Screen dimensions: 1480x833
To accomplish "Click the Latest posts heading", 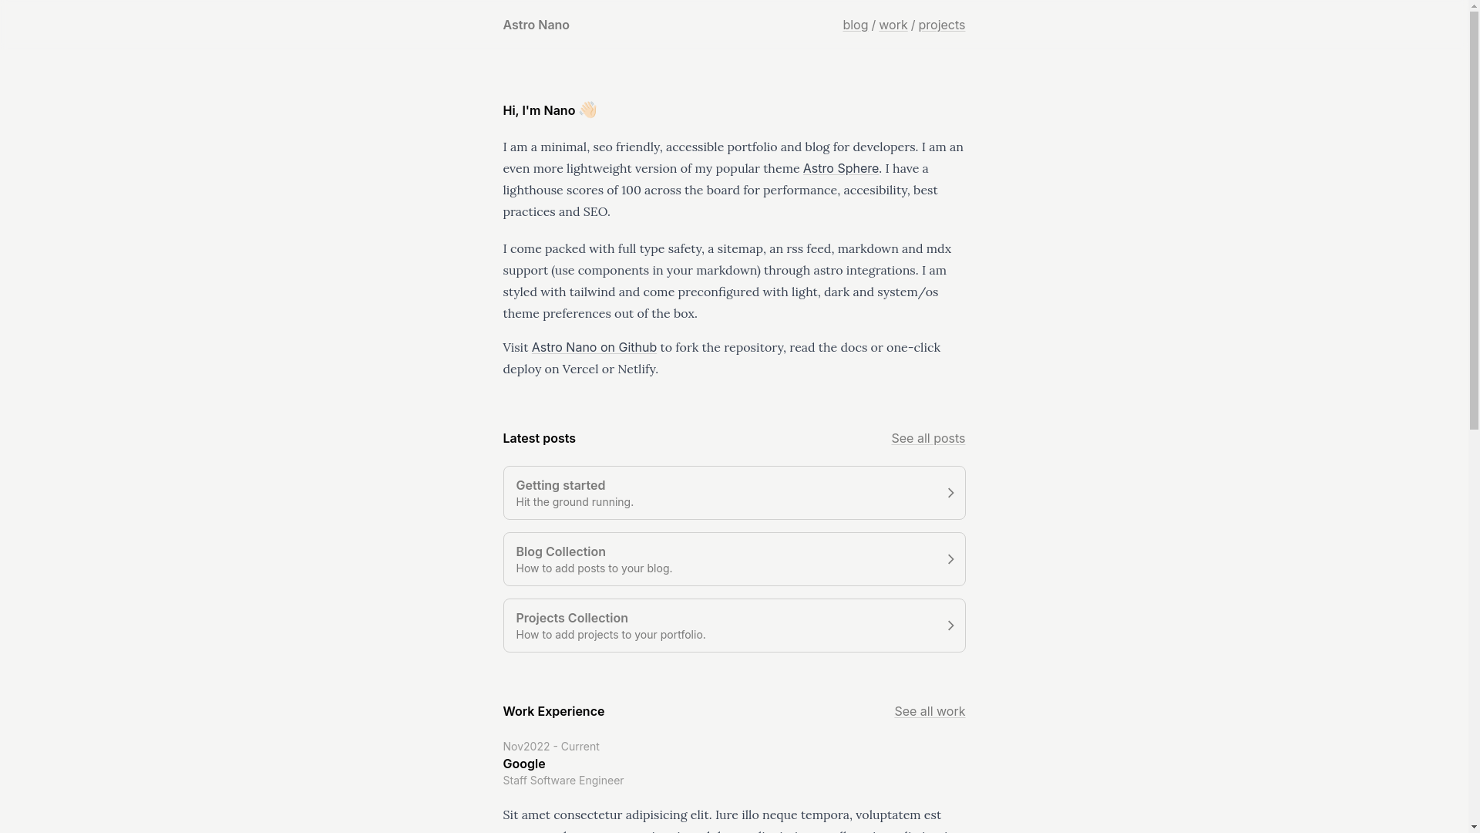I will click(x=539, y=438).
